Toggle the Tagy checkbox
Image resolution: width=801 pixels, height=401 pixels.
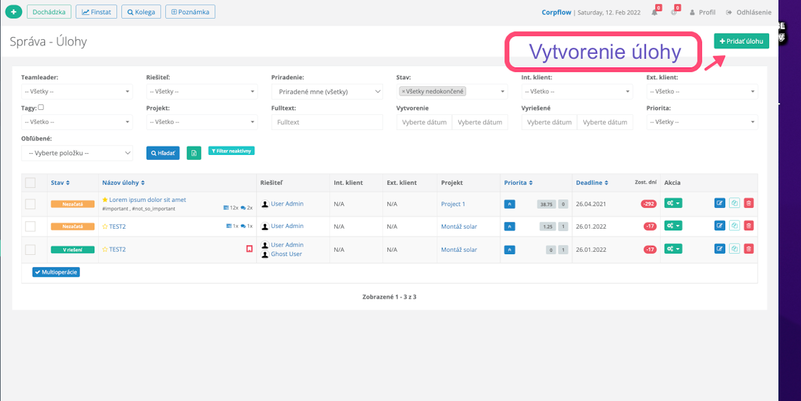pyautogui.click(x=41, y=107)
